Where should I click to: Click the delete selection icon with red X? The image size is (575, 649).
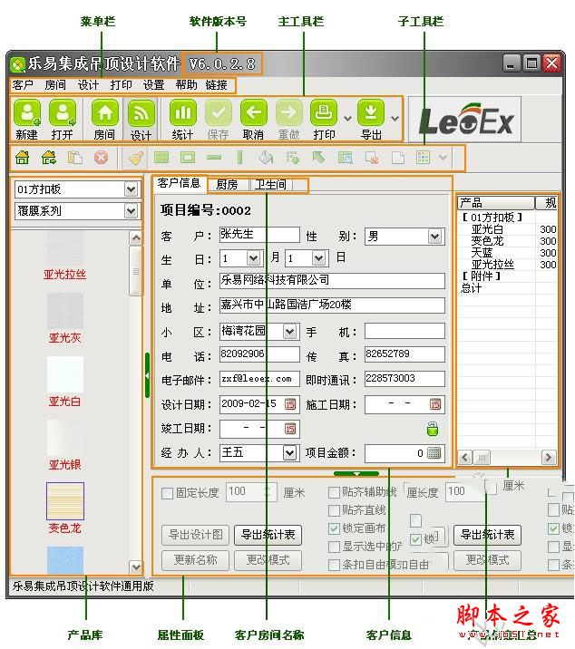[x=372, y=158]
